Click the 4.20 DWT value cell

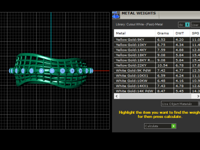pyautogui.click(x=182, y=40)
